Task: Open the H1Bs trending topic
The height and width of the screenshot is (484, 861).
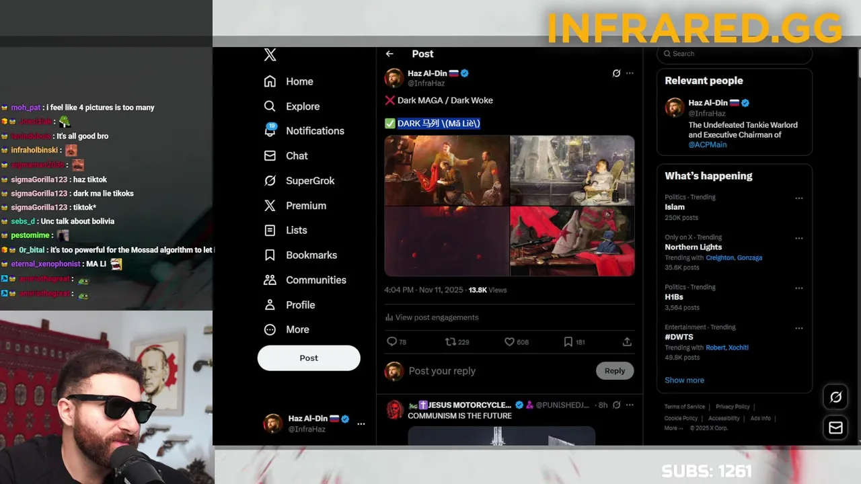Action: click(x=674, y=297)
